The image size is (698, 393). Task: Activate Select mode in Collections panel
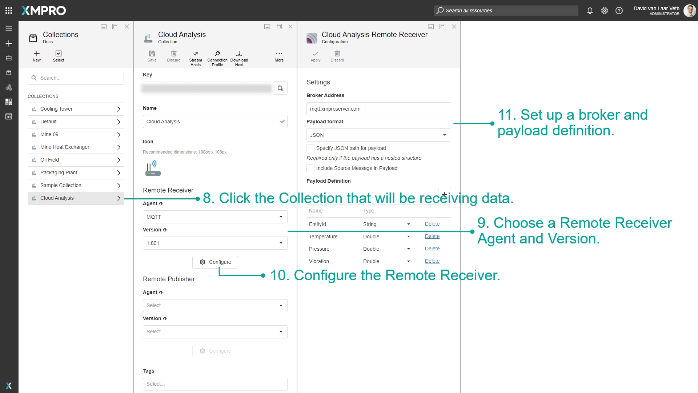click(59, 56)
